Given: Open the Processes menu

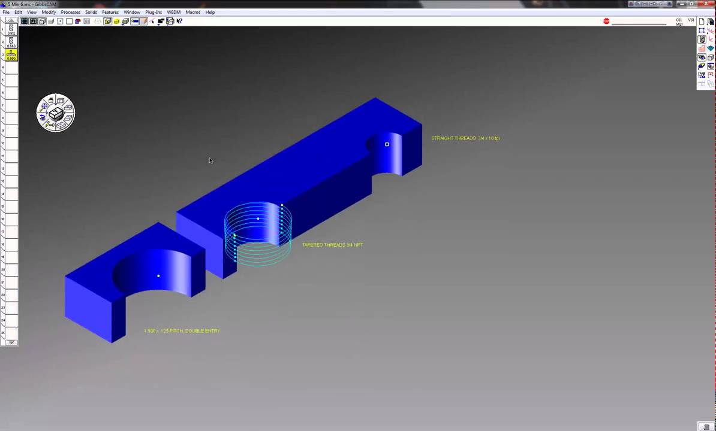Looking at the screenshot, I should (71, 13).
